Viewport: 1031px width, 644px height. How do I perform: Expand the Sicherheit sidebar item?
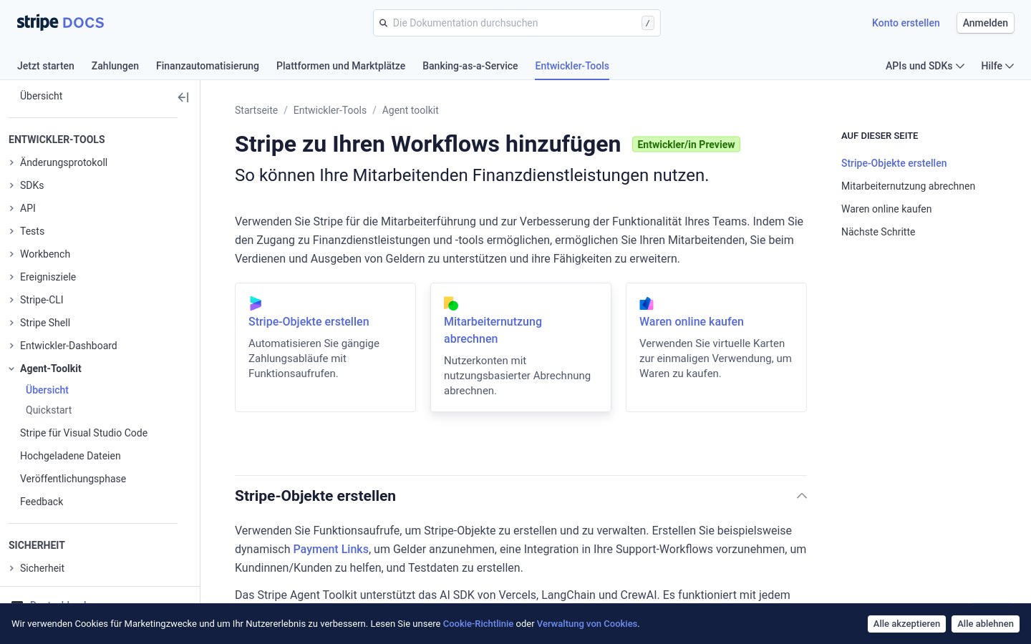[x=37, y=568]
